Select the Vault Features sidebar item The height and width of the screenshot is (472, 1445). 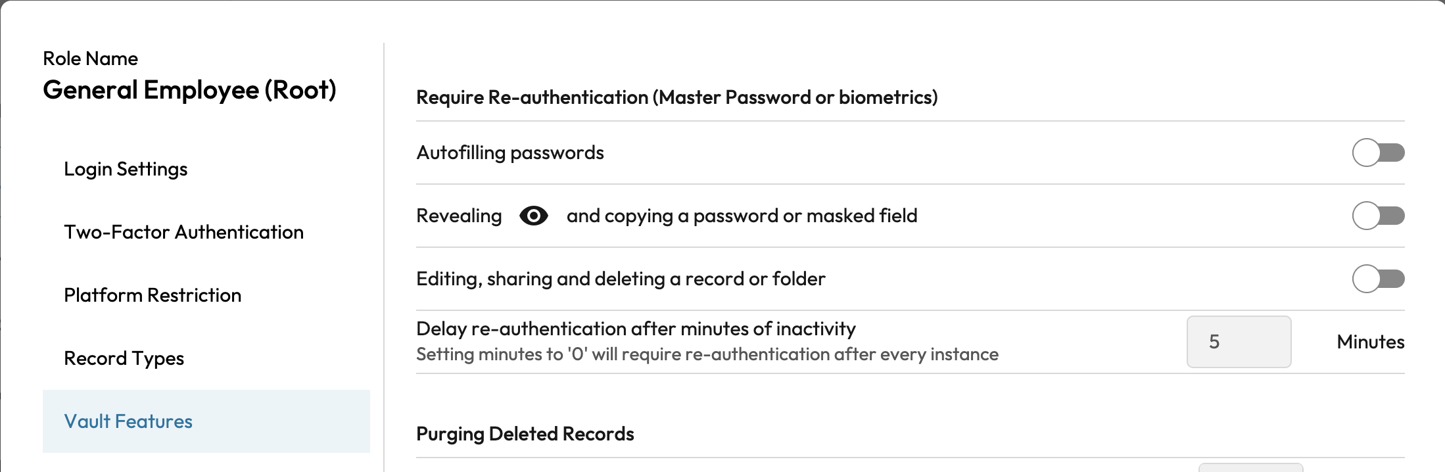click(x=128, y=421)
